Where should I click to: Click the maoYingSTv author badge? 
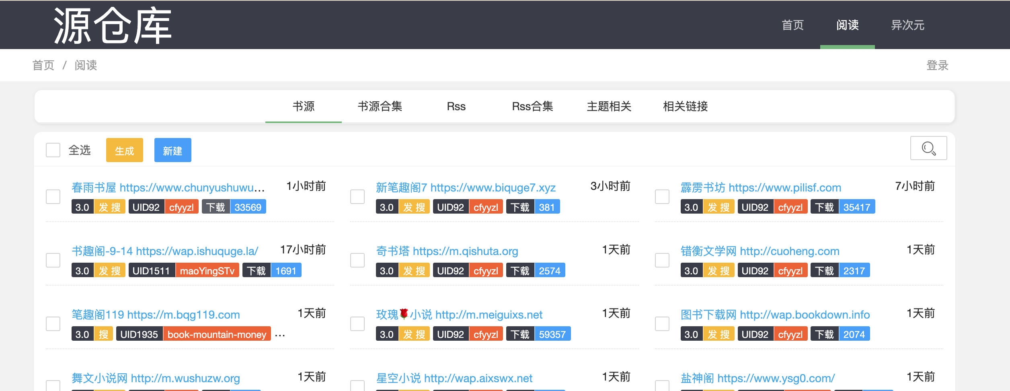(207, 271)
